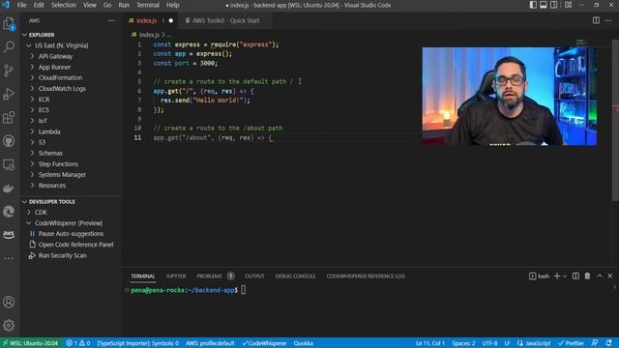Open the Run menu
This screenshot has height=348, width=619.
(124, 5)
